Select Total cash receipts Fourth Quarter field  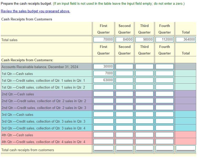tap(164, 149)
